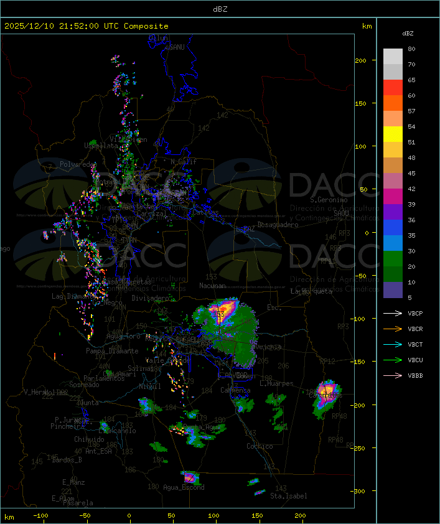
Task: Click the 'Agua_Escond' map label
Action: pyautogui.click(x=184, y=487)
